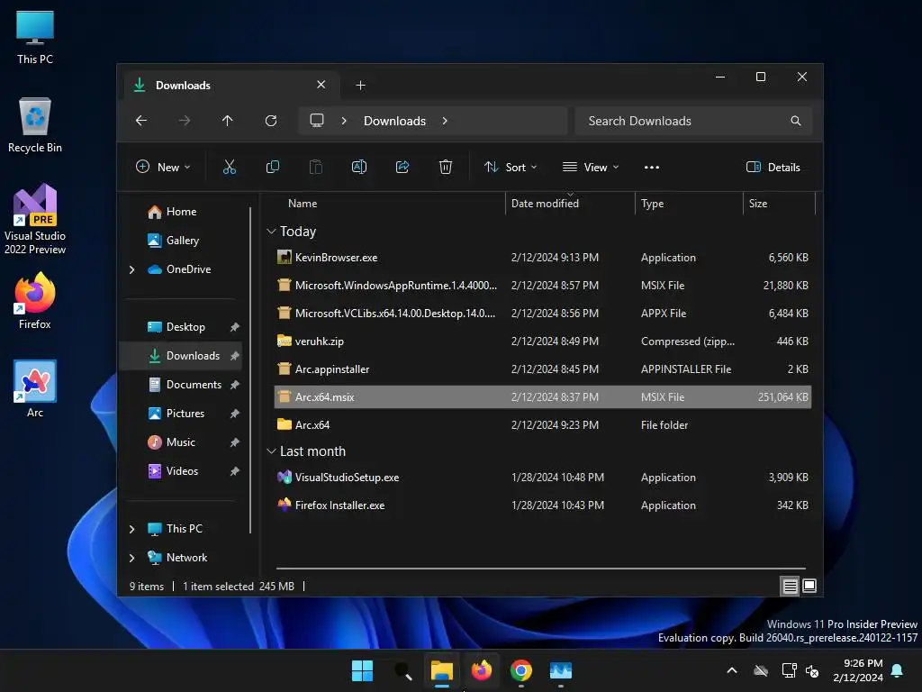Sort by Size column header

click(x=779, y=204)
